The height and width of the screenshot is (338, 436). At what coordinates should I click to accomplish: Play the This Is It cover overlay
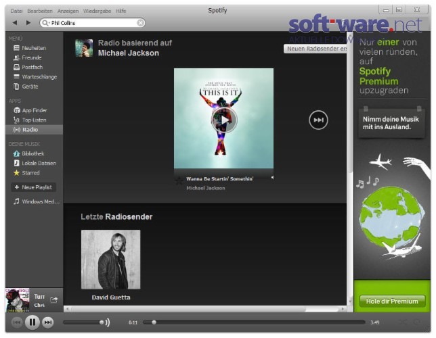[224, 120]
